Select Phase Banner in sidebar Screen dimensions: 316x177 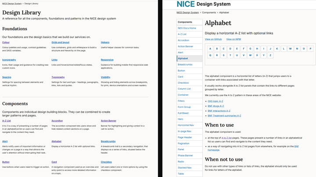(190, 155)
